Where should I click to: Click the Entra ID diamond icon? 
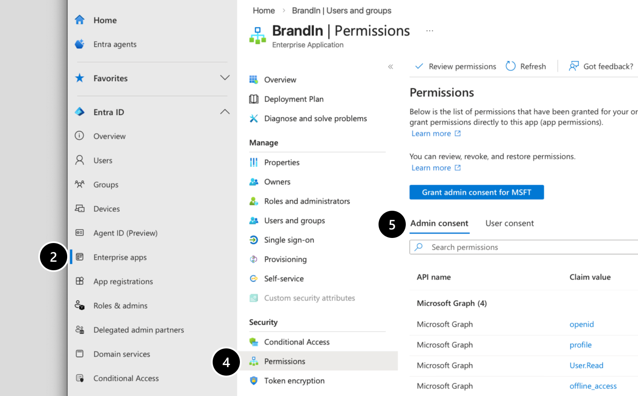pyautogui.click(x=80, y=112)
